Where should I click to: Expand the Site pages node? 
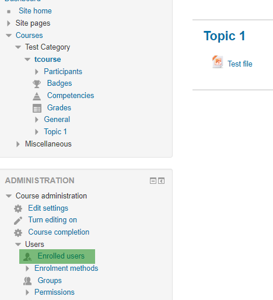(x=8, y=23)
